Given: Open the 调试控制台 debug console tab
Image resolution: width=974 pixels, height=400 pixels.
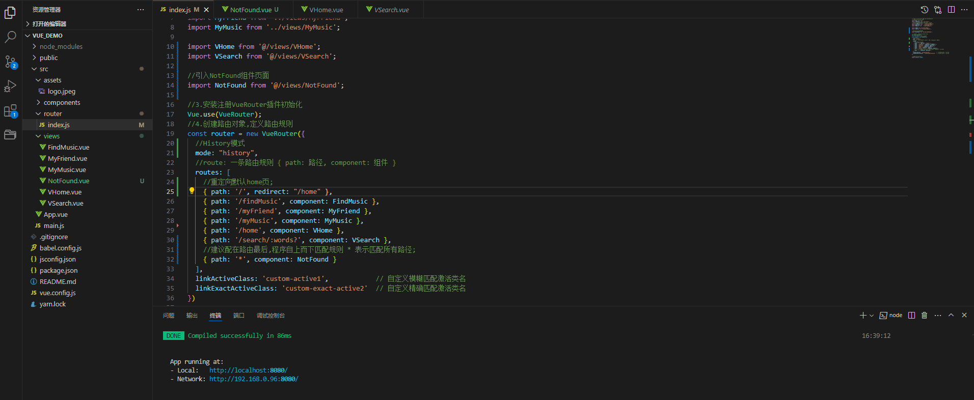Looking at the screenshot, I should pyautogui.click(x=270, y=316).
